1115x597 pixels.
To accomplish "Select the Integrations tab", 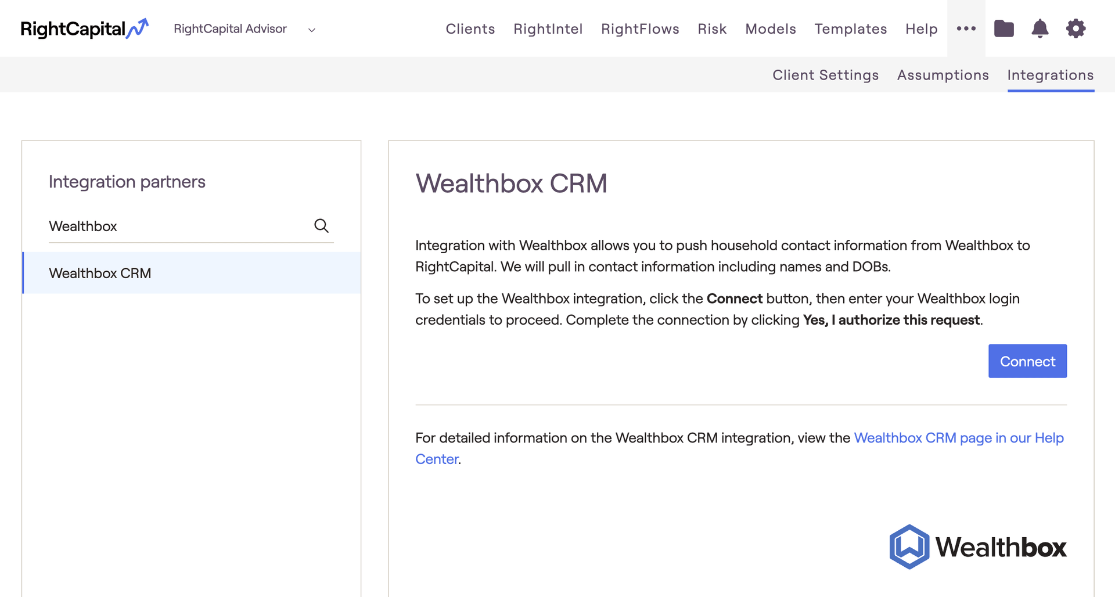I will click(1051, 75).
